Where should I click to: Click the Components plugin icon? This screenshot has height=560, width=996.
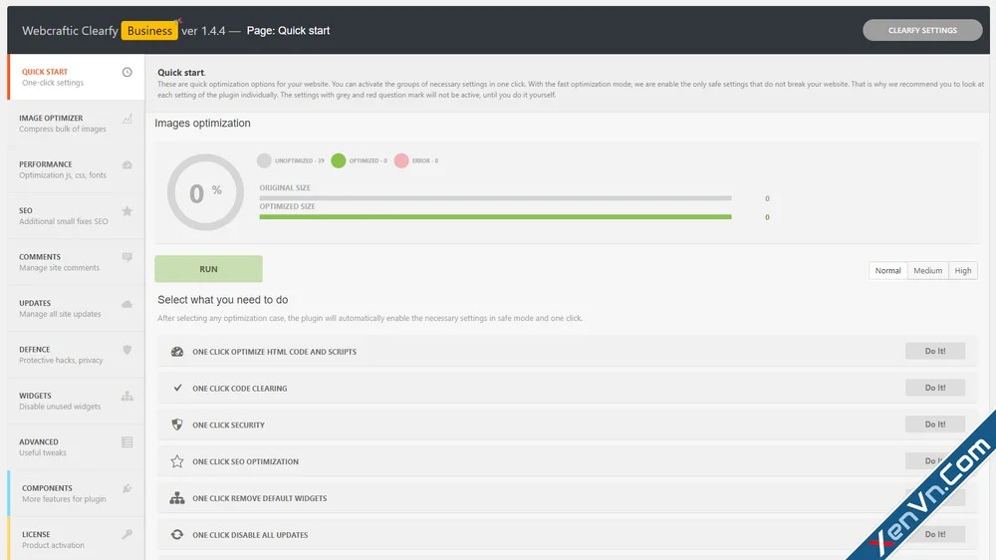click(x=127, y=489)
